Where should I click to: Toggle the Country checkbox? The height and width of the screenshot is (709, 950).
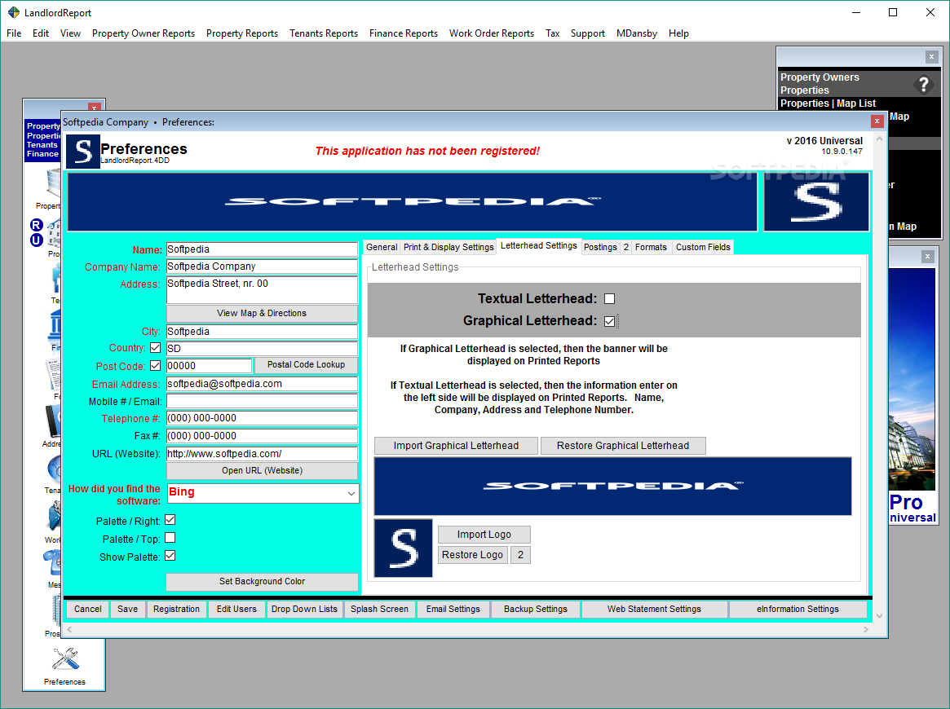click(x=156, y=347)
